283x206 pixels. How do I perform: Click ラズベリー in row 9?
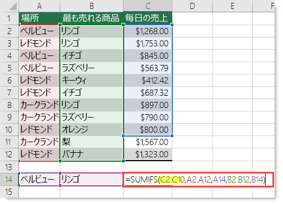click(x=92, y=117)
